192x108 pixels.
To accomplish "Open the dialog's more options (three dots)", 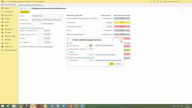I will tap(115, 40).
